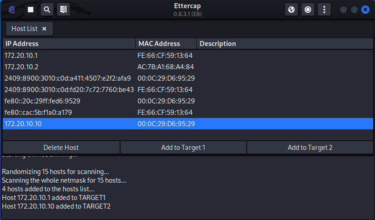Click Add to Target 2

(310, 148)
